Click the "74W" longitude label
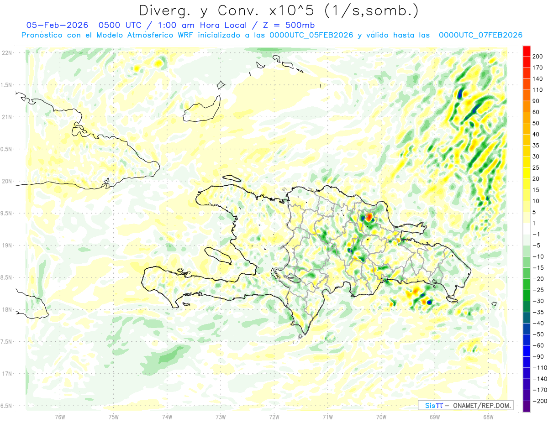The image size is (548, 423). click(167, 417)
